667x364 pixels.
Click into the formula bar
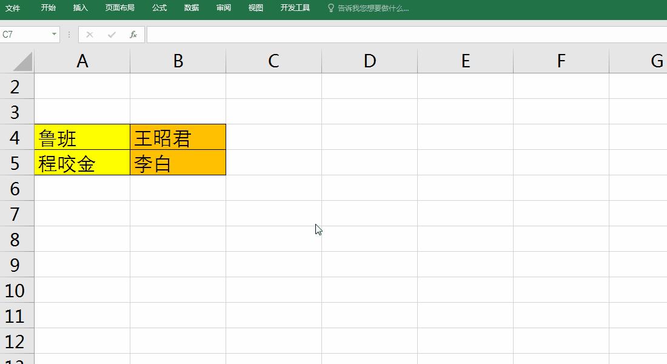pyautogui.click(x=364, y=35)
